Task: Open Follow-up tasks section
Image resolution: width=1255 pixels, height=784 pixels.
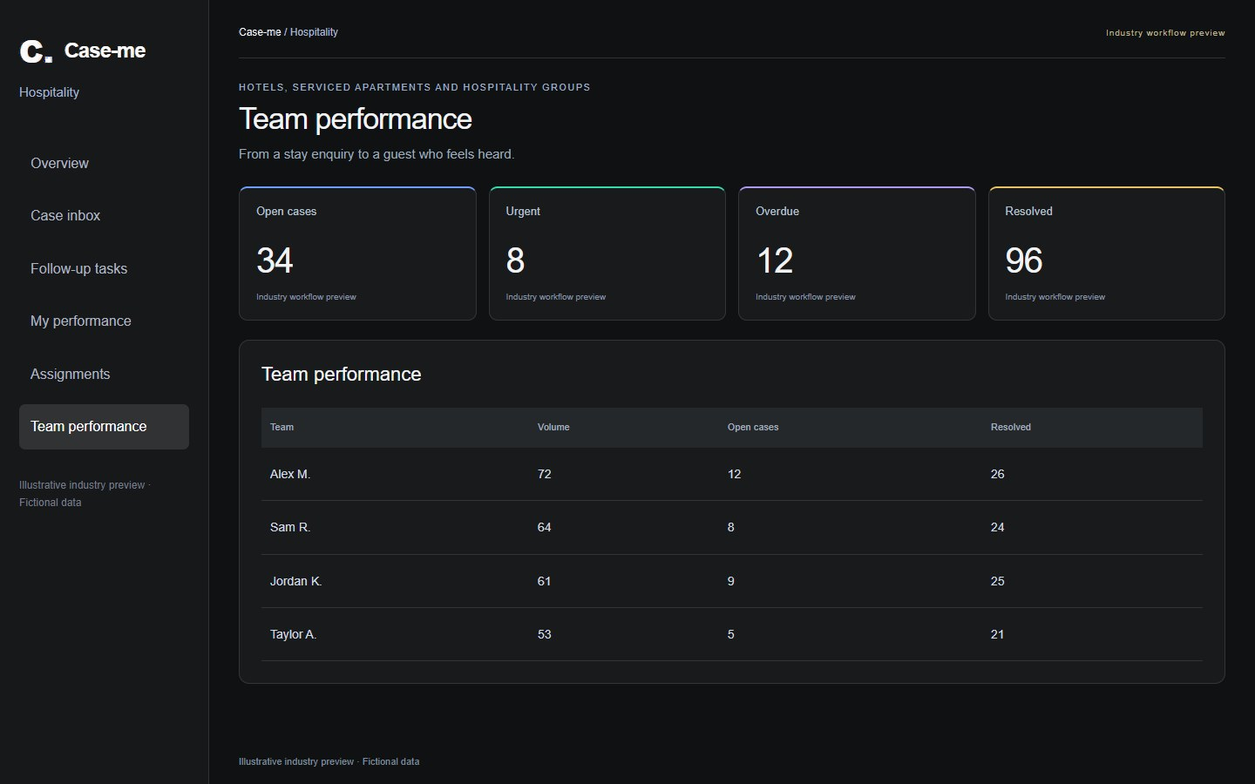Action: [104, 268]
